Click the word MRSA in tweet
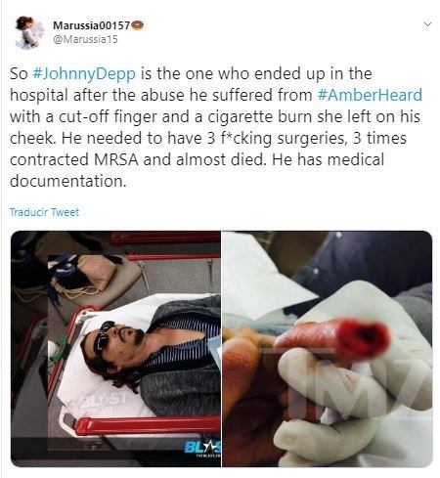This screenshot has height=478, width=440. coord(115,159)
